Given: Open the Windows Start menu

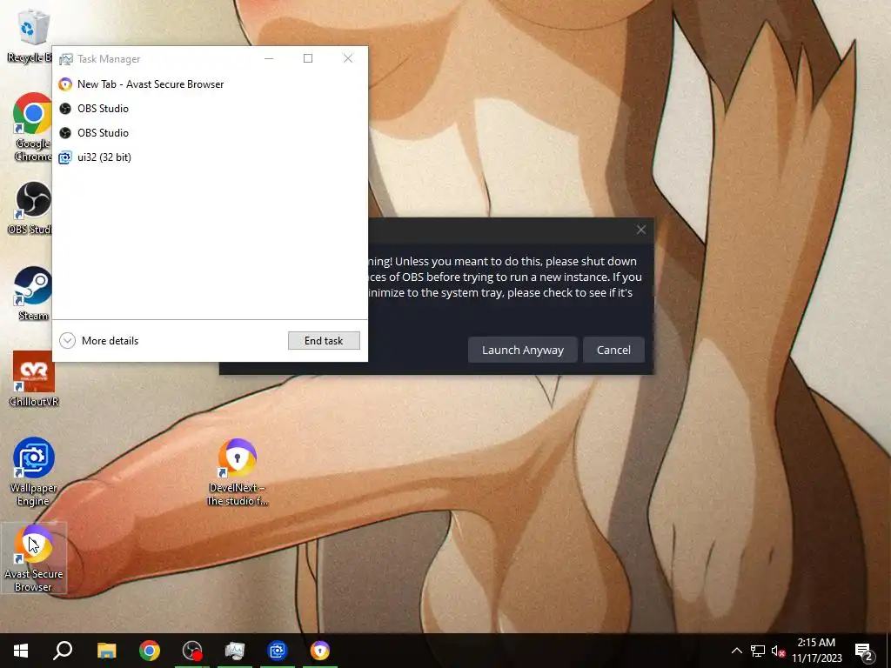Looking at the screenshot, I should click(21, 651).
